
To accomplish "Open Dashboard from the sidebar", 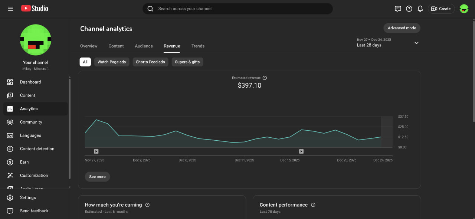I will click(30, 82).
